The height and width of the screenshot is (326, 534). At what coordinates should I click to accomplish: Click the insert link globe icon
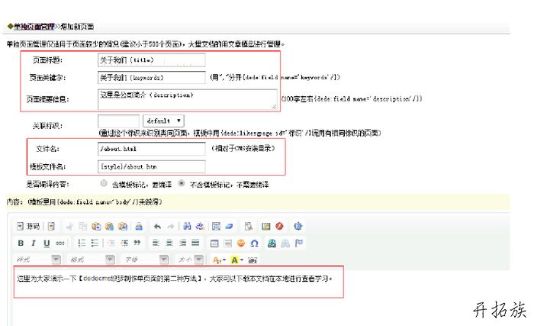point(272,243)
